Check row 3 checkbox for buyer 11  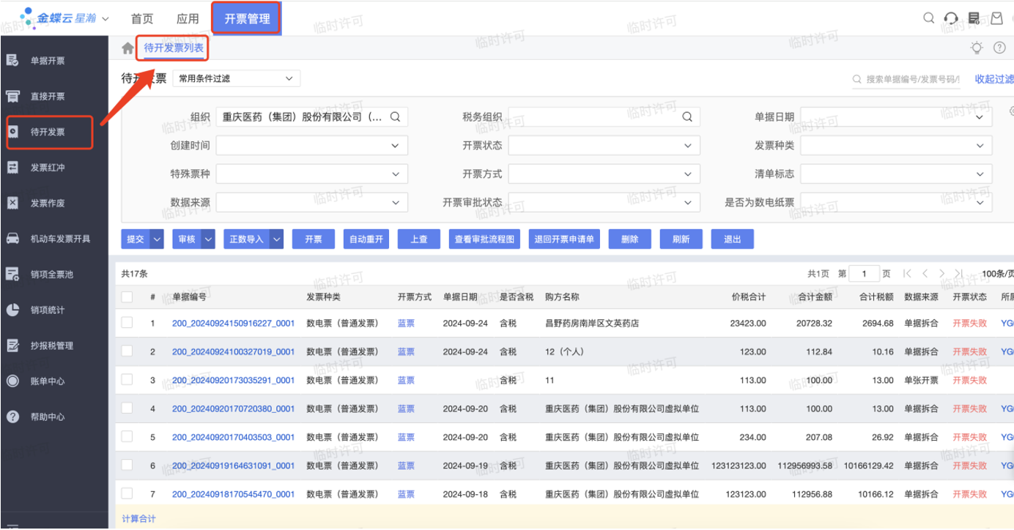pos(127,380)
